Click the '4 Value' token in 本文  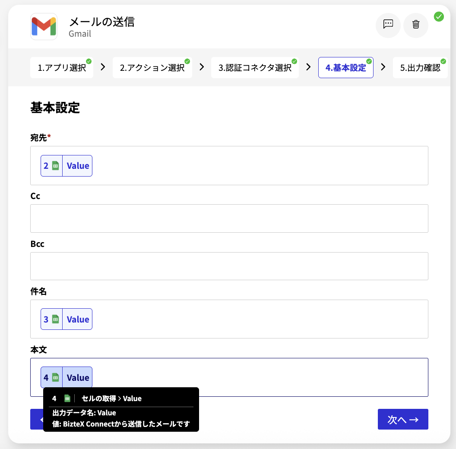pos(66,377)
